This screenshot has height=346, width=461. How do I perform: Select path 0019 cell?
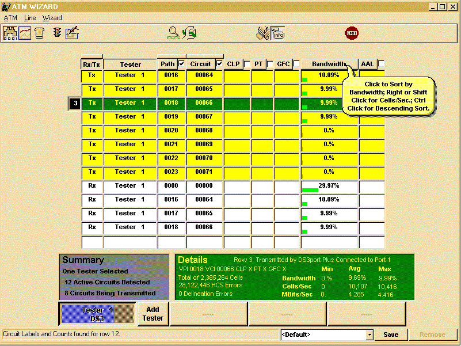[171, 117]
